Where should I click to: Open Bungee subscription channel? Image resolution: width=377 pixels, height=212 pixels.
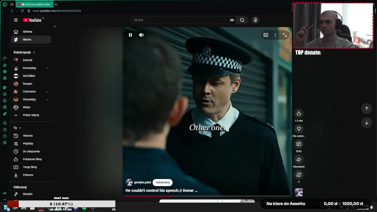coord(31,84)
